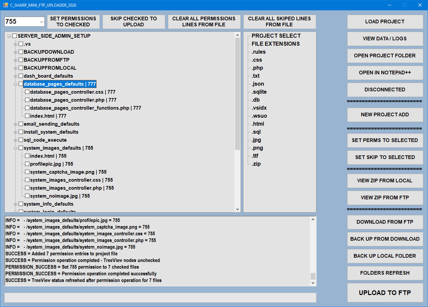Image resolution: width=428 pixels, height=307 pixels.
Task: Collapse the database_pages_defaults folder
Action: [x=15, y=84]
